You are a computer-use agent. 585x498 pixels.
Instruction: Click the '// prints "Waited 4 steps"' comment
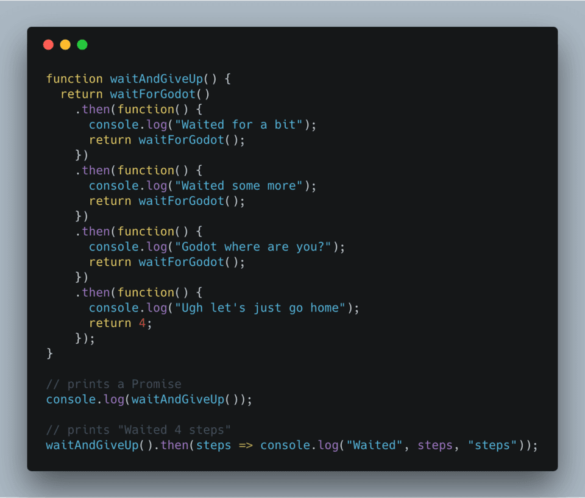[138, 430]
